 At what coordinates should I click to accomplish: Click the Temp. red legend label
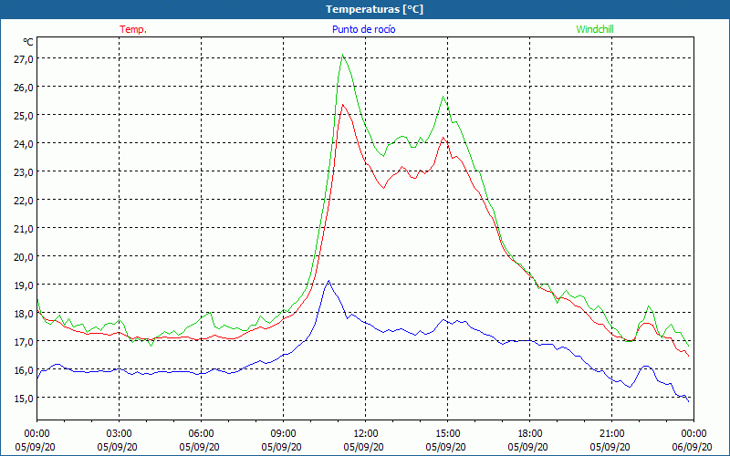click(133, 29)
